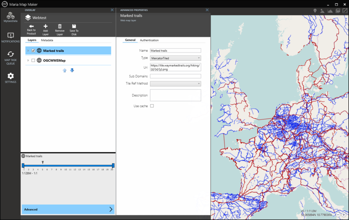Click the map pin info tool icon
The width and height of the screenshot is (349, 220).
click(x=315, y=10)
